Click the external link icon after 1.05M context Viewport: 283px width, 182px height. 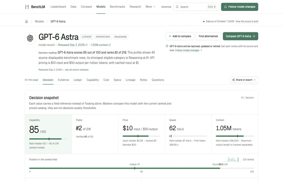pyautogui.click(x=110, y=45)
